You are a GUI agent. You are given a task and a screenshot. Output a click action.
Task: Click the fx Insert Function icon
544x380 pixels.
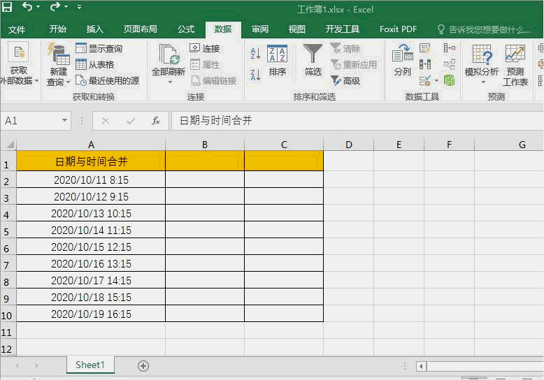(x=156, y=121)
